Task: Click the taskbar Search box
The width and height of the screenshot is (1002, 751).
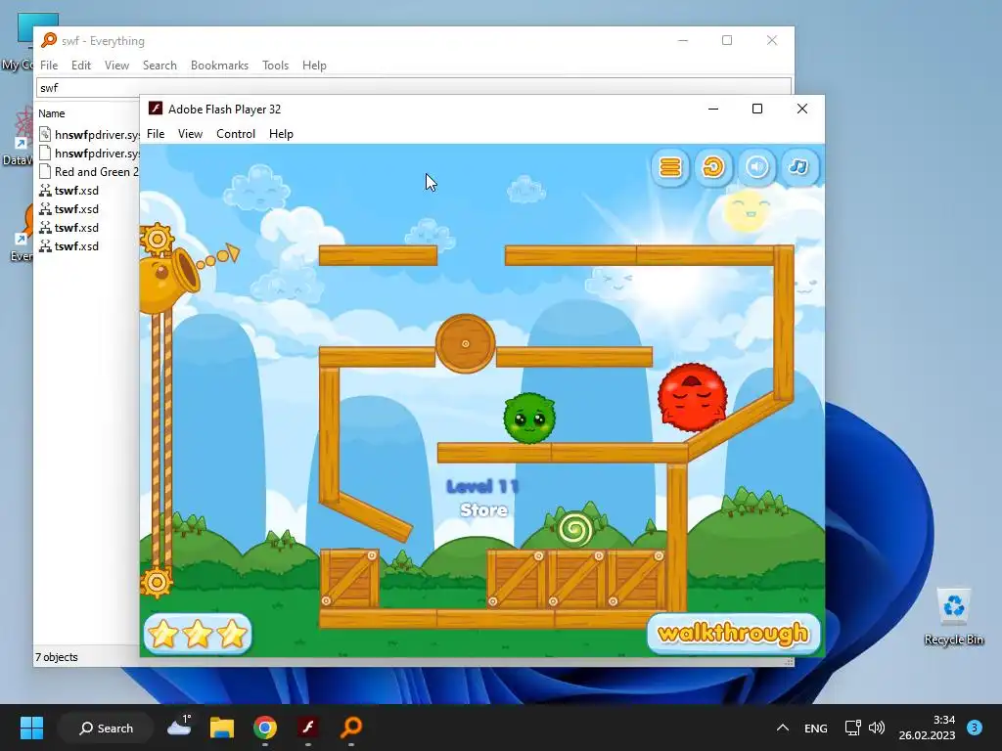Action: pos(106,728)
